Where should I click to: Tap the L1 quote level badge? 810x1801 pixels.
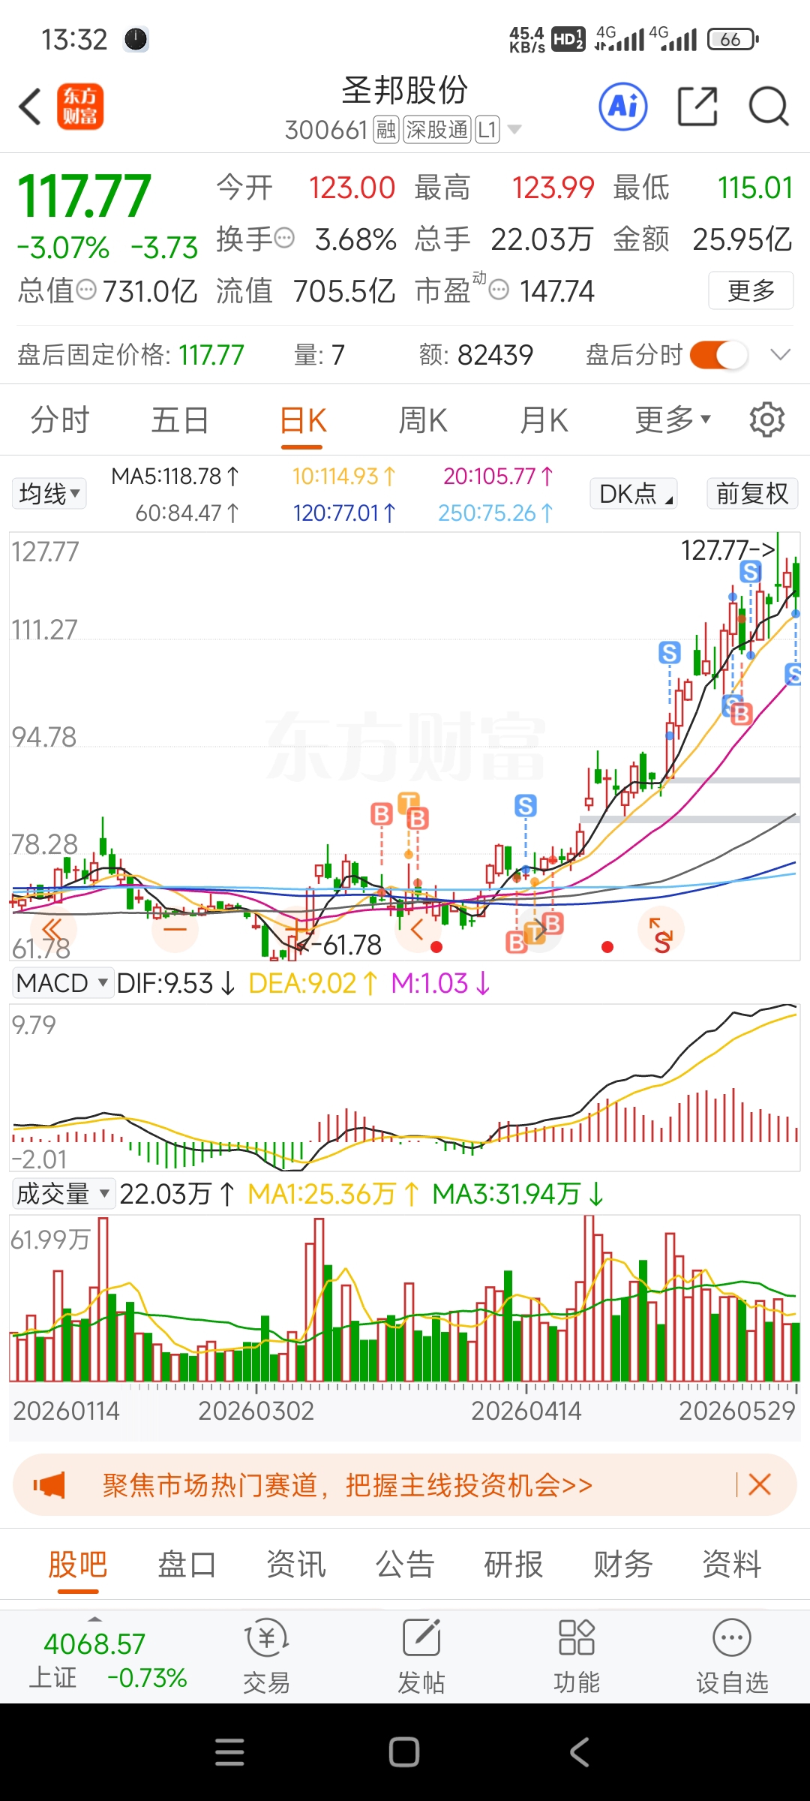click(487, 130)
